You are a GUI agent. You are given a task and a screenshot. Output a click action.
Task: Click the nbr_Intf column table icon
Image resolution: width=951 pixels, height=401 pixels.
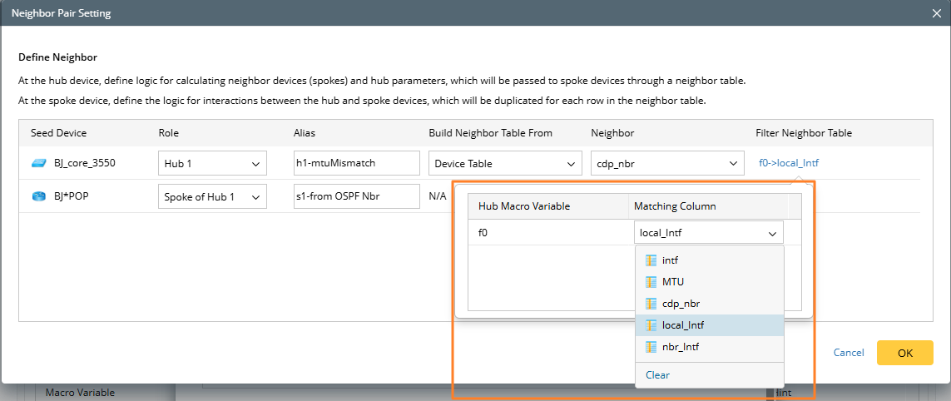651,347
